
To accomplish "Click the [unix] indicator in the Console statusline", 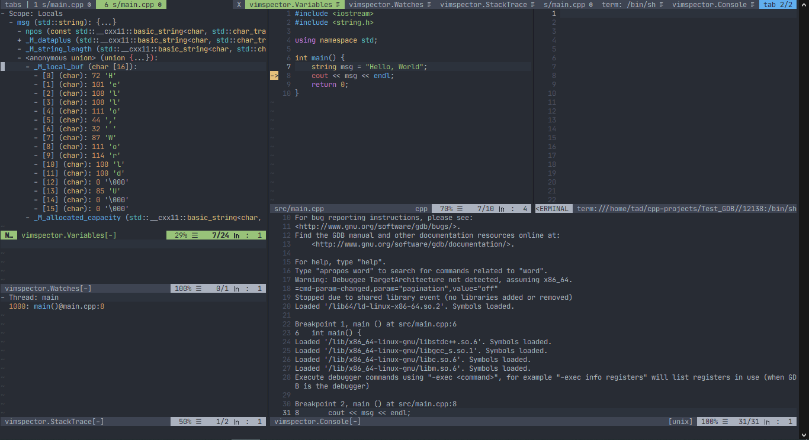I will 680,421.
